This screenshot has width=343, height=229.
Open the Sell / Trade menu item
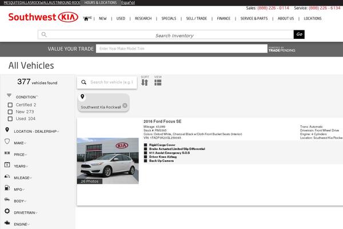point(197,18)
